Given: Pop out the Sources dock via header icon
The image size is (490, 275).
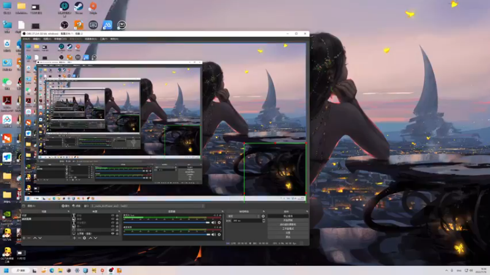Looking at the screenshot, I should pyautogui.click(x=119, y=211).
